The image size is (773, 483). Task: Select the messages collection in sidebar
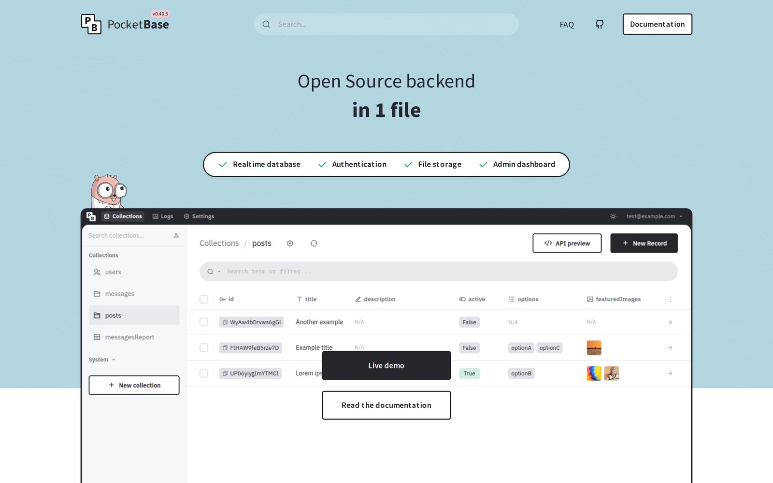click(134, 294)
